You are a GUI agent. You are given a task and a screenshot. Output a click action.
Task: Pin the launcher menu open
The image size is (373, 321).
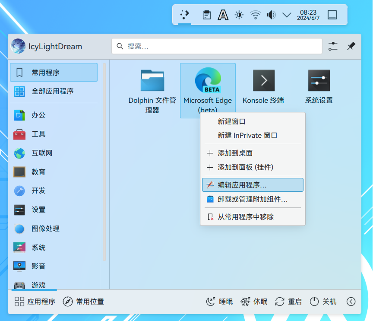pyautogui.click(x=351, y=46)
